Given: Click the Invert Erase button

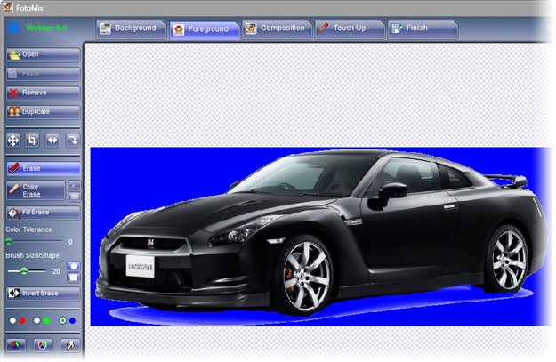Looking at the screenshot, I should pyautogui.click(x=43, y=294).
